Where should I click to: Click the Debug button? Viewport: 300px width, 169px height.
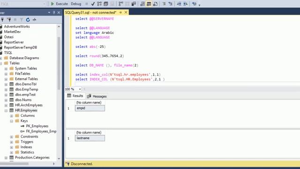[x=76, y=4]
